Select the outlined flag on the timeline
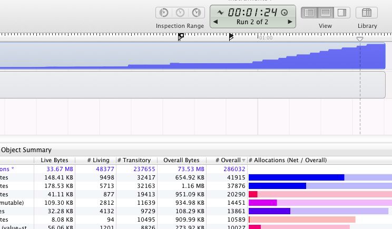The width and height of the screenshot is (392, 229). coord(181,37)
